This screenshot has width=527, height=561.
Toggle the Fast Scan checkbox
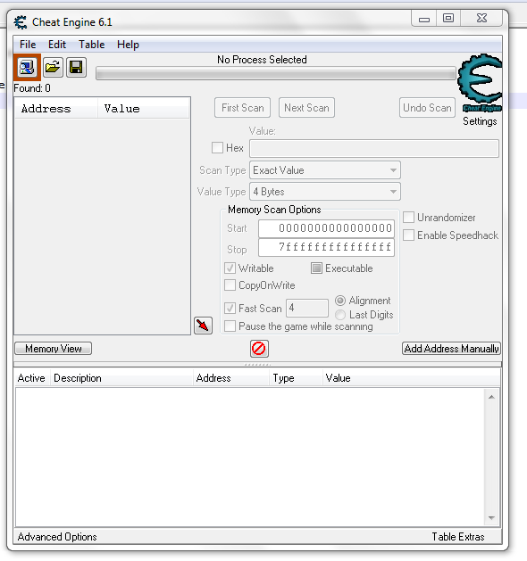click(x=230, y=308)
